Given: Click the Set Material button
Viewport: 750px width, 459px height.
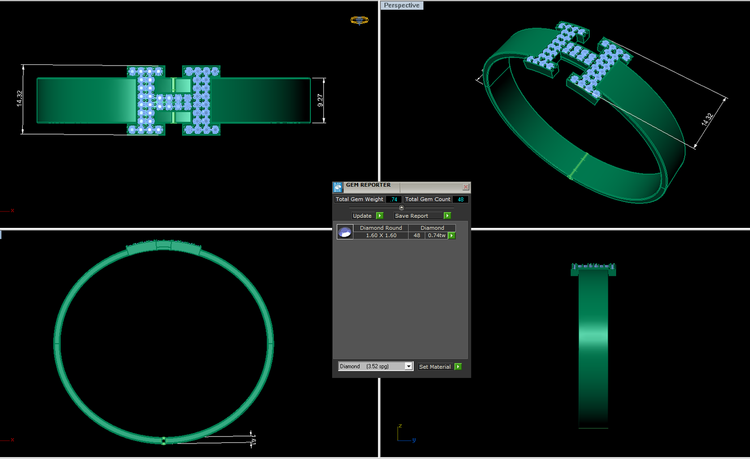Looking at the screenshot, I should tap(435, 367).
